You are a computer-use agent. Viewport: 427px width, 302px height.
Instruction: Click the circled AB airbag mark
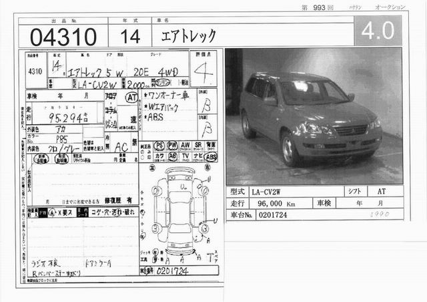coord(172,156)
